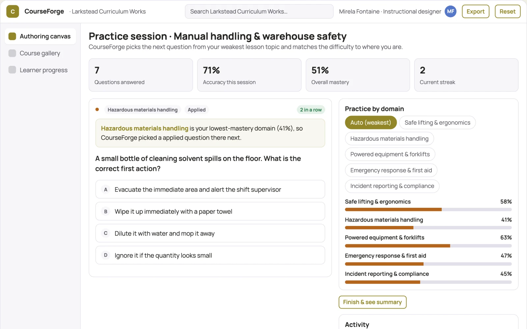Click the Powered equipment & forklifts progress bar
Screen dimensions: 527x329
(428, 246)
